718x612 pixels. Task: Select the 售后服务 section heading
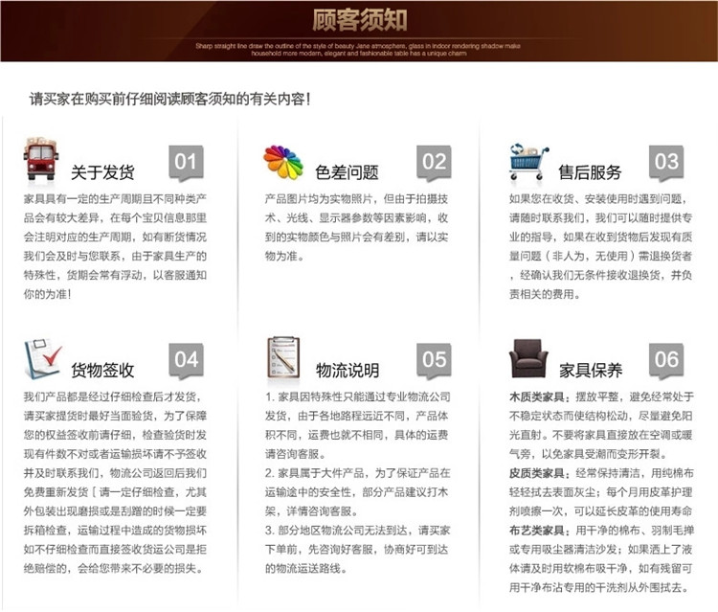591,172
